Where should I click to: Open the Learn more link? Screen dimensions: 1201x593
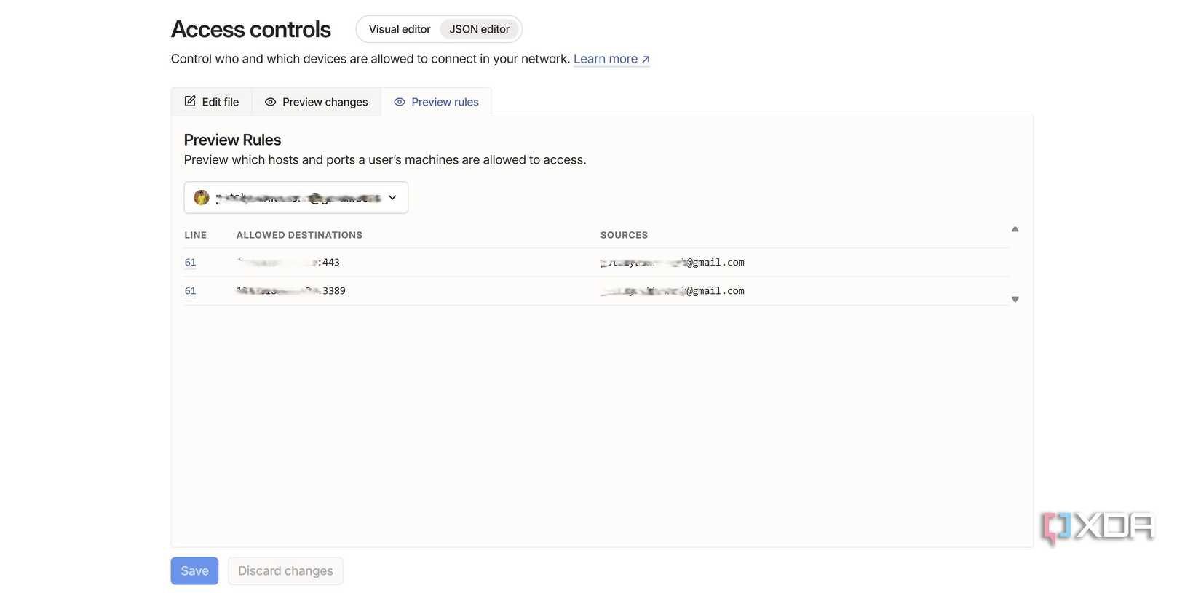[605, 60]
